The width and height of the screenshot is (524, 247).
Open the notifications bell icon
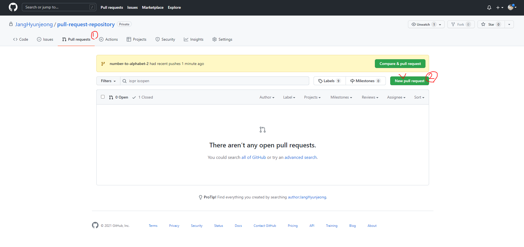[x=489, y=8]
